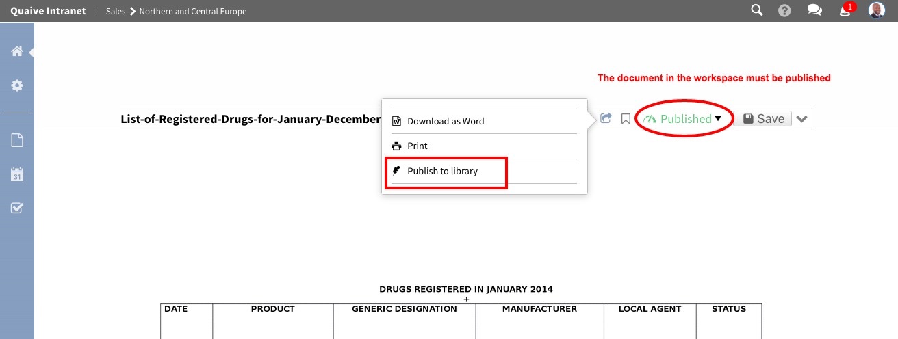Image resolution: width=898 pixels, height=339 pixels.
Task: Open the Sales breadcrumb link
Action: (x=116, y=12)
